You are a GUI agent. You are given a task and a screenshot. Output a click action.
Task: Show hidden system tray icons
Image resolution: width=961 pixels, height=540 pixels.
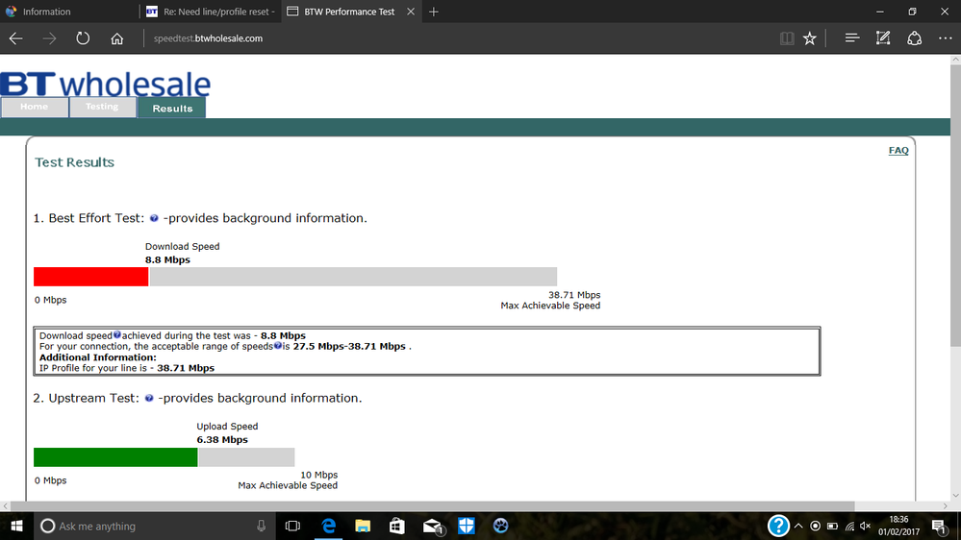[x=798, y=526]
